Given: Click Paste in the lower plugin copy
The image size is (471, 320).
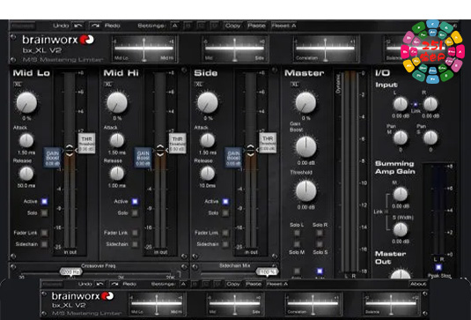Looking at the screenshot, I should click(x=254, y=284).
